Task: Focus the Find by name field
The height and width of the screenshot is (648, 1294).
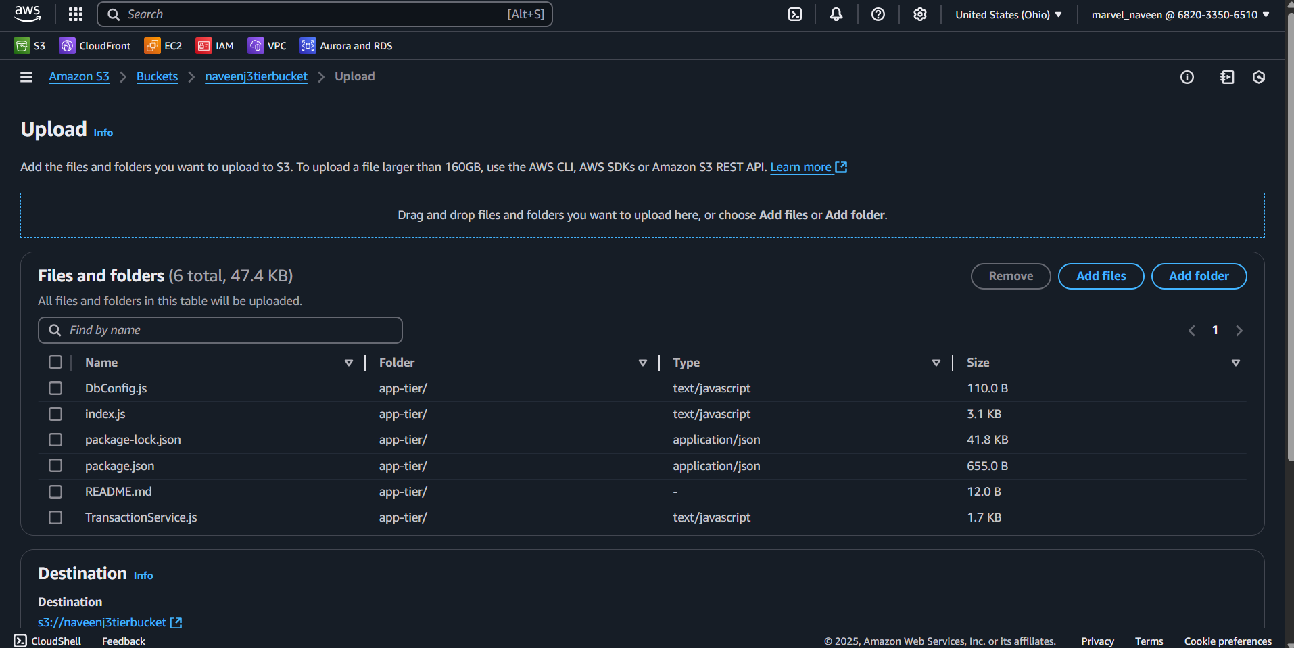Action: point(220,330)
